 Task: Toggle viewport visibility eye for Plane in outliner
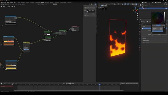pos(165,8)
